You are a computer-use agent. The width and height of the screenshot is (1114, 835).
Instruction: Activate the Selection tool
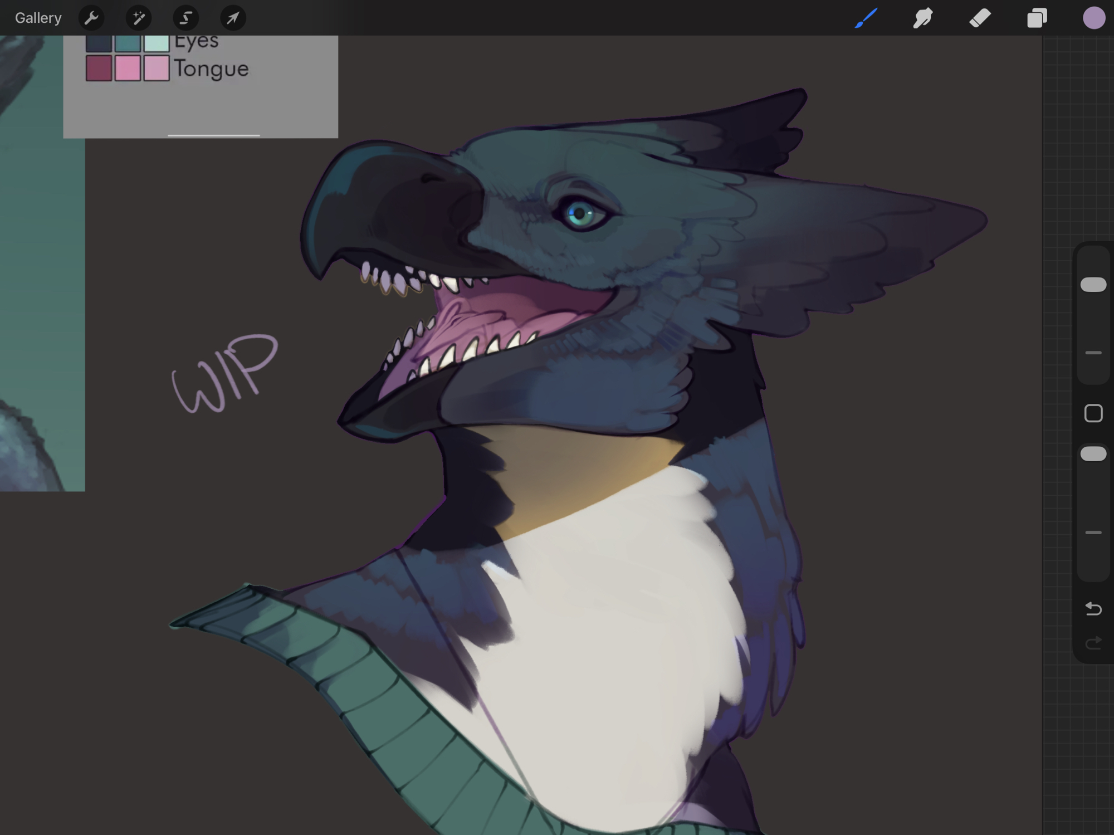pos(185,18)
